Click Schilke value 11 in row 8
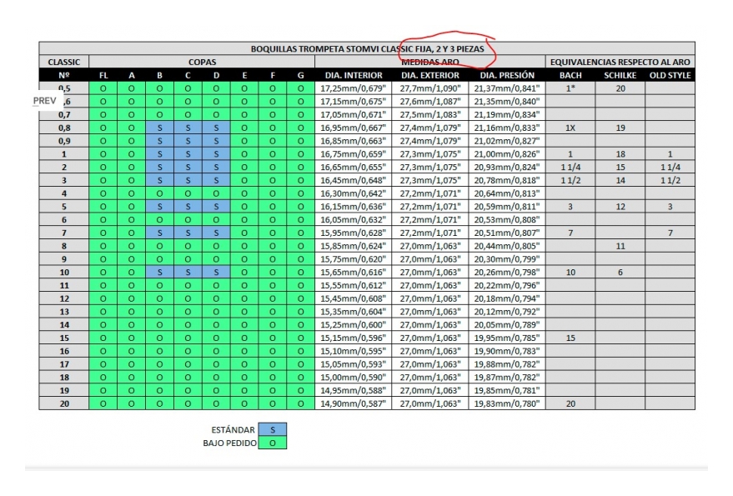Screen dimensions: 733x496 pos(620,246)
